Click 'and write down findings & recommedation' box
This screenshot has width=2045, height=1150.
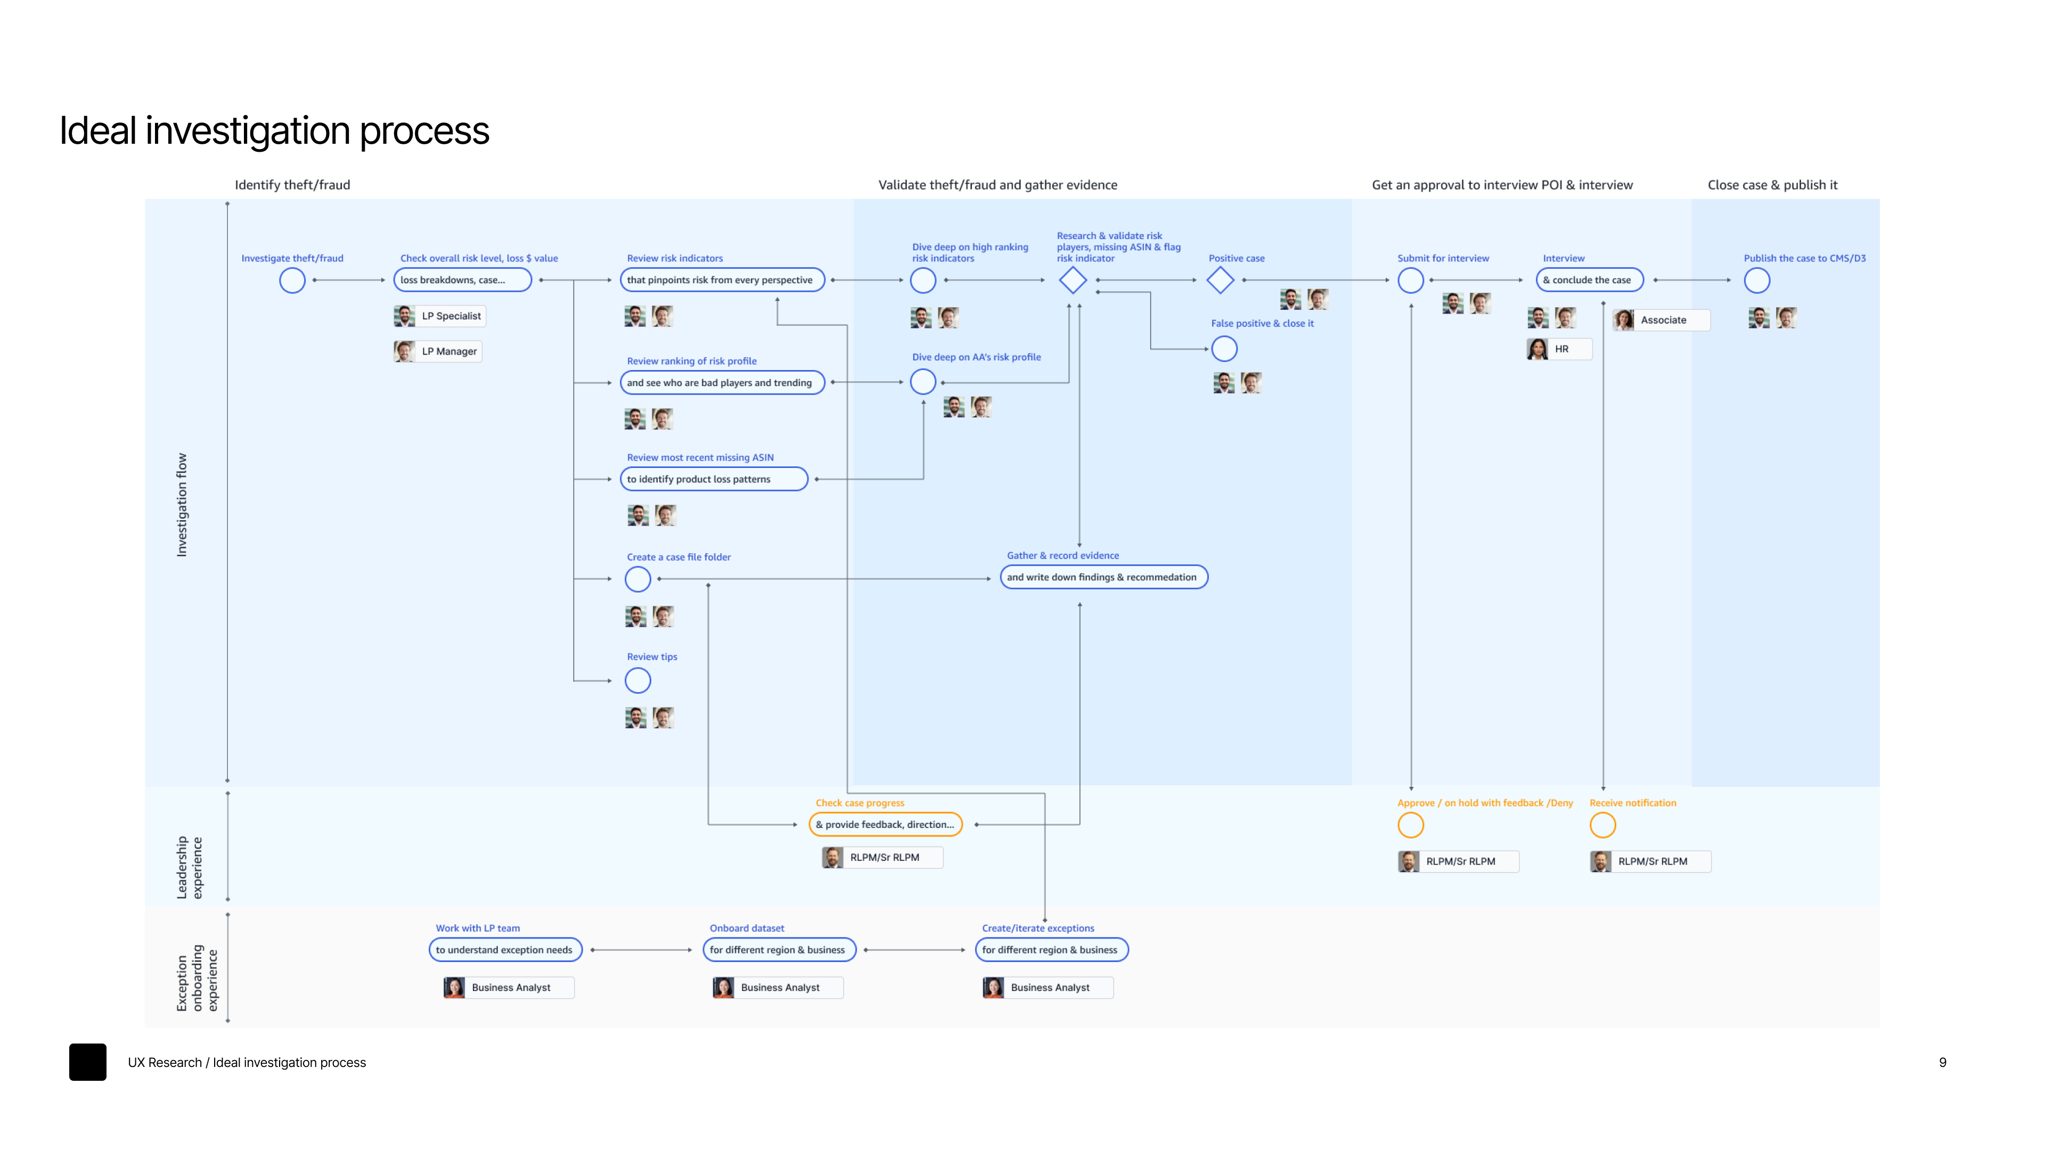[1103, 577]
